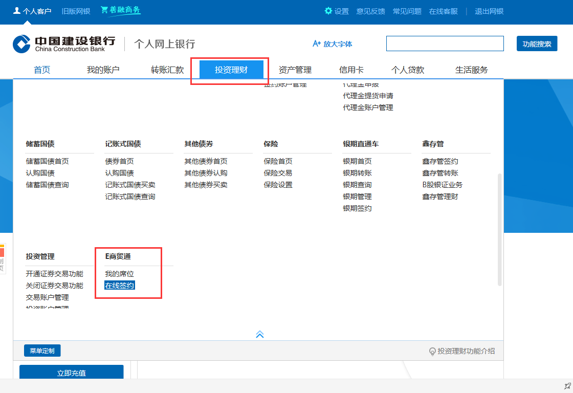Open 银期首页
573x393 pixels.
(357, 161)
